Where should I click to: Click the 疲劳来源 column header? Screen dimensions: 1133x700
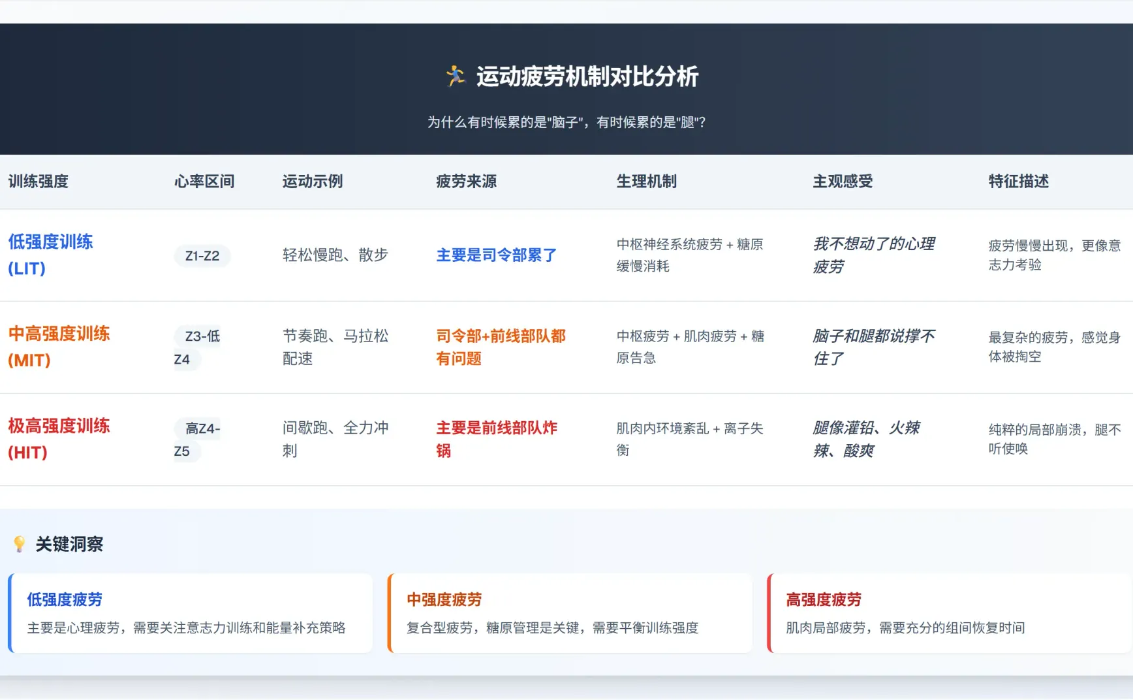(x=467, y=182)
